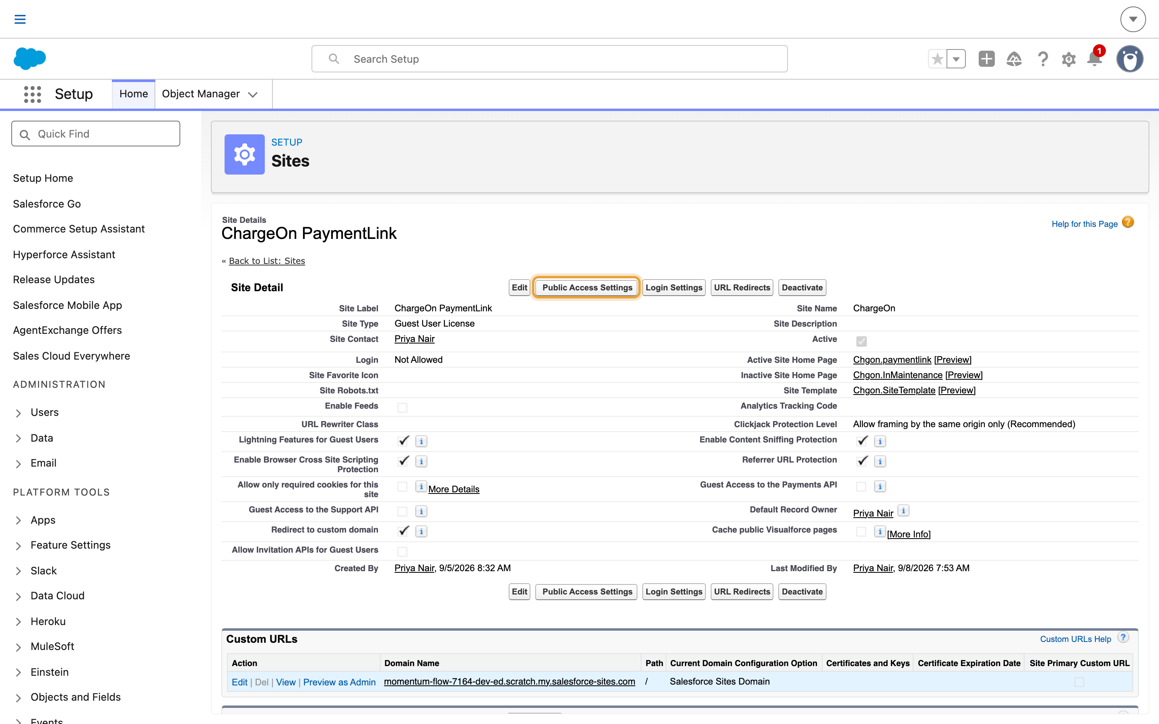This screenshot has width=1159, height=724.
Task: Open Salesforce Go sidebar item
Action: tap(46, 204)
